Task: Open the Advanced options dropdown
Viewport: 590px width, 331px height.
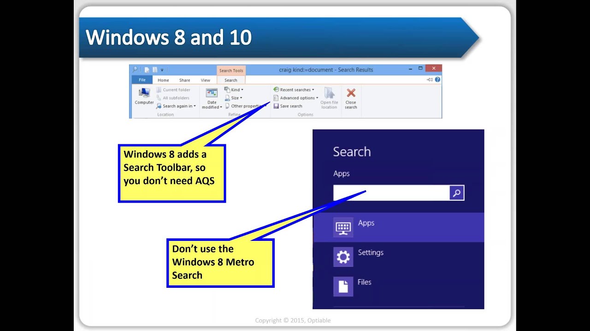Action: coord(296,98)
